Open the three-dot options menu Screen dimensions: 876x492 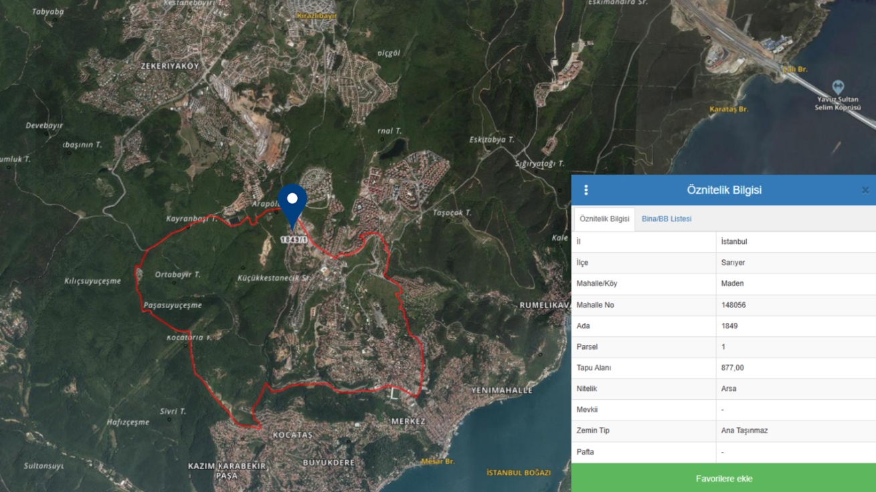[x=586, y=191]
